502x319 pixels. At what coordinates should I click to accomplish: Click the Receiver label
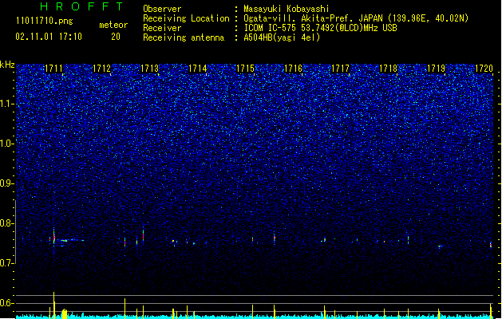[x=162, y=28]
